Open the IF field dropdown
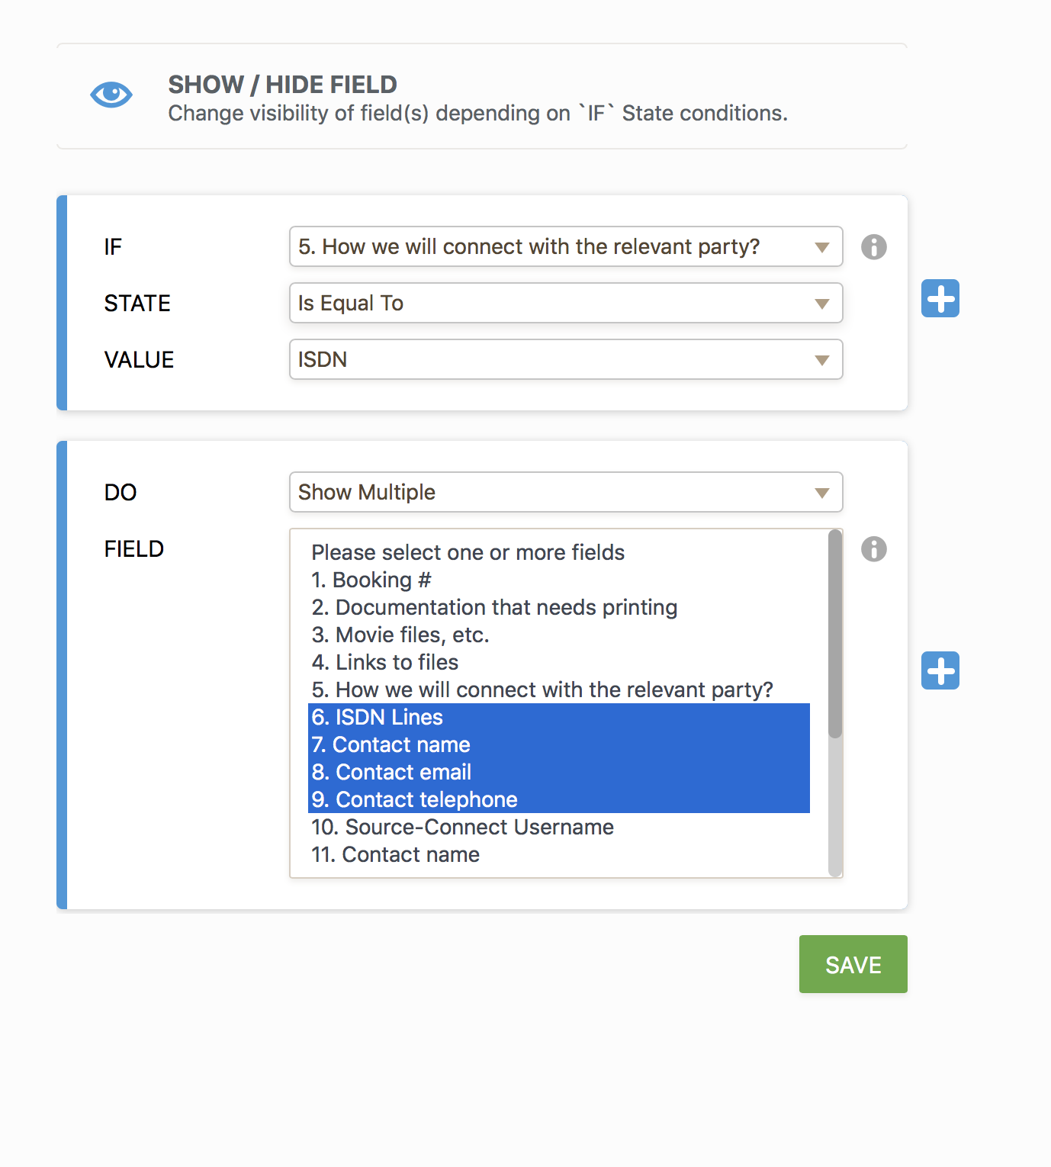The height and width of the screenshot is (1167, 1051). (564, 246)
